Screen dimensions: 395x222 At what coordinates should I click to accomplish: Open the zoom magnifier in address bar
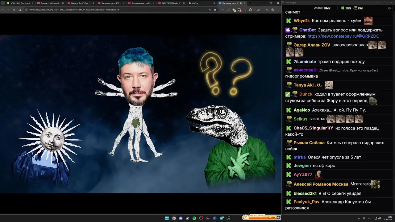click(210, 10)
